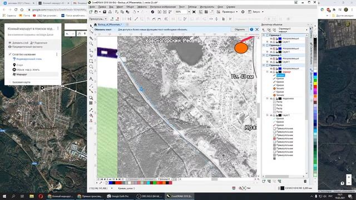Toggle visibility of Страница 4 Направляющие layer
Image resolution: width=356 pixels, height=200 pixels.
click(271, 68)
